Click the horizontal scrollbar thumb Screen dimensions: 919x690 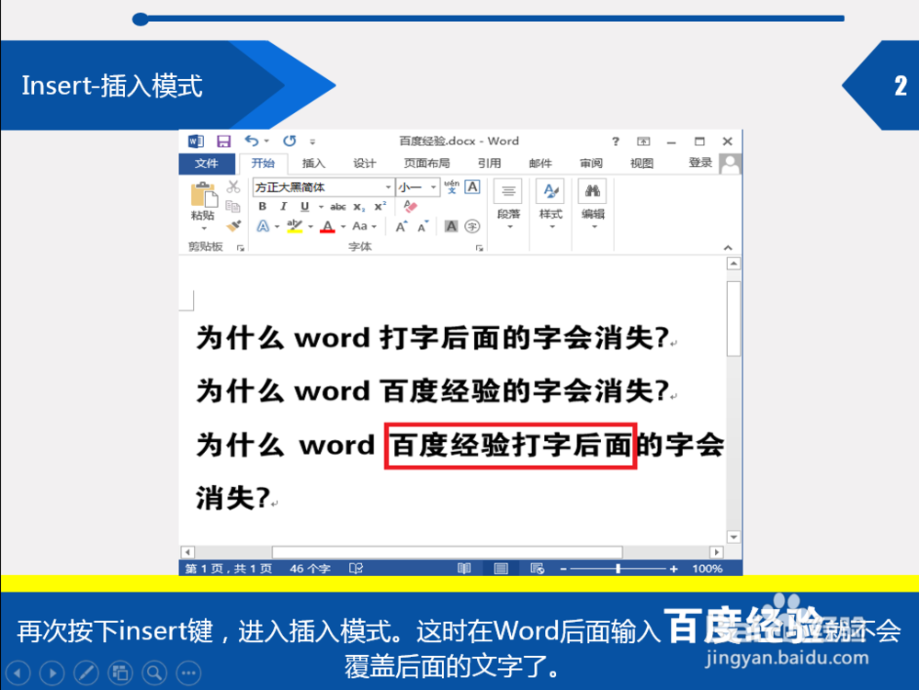(x=447, y=552)
